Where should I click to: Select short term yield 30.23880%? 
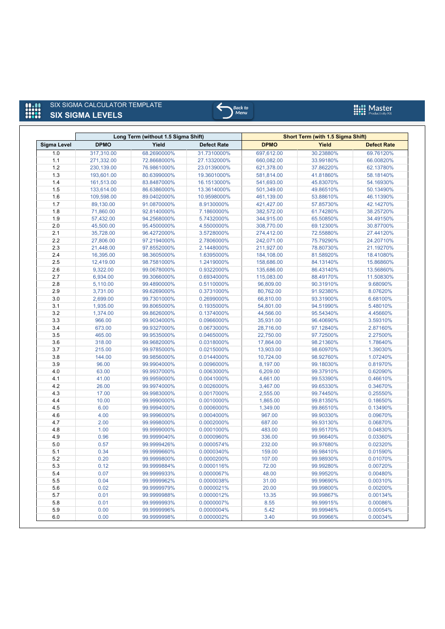click(325, 153)
